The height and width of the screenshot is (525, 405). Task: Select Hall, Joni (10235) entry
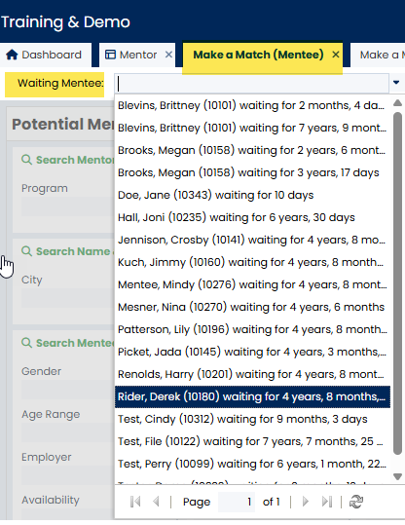click(x=252, y=217)
